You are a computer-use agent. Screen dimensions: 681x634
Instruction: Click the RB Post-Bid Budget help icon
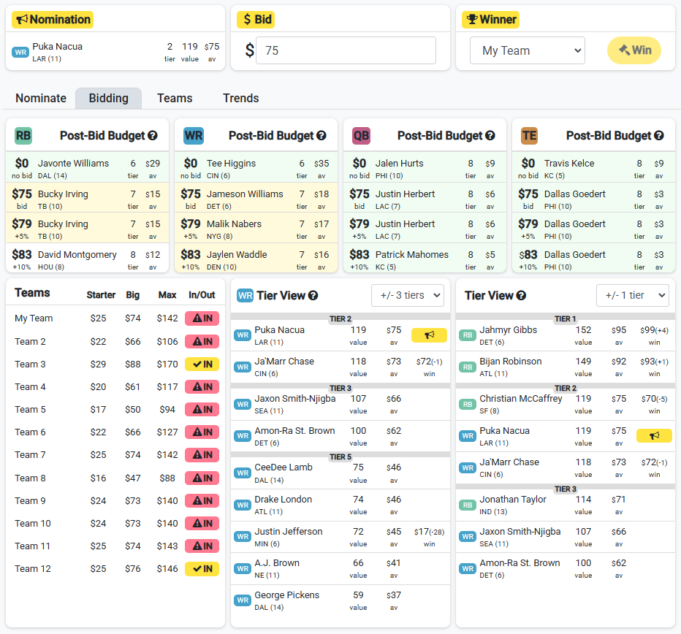coord(153,135)
